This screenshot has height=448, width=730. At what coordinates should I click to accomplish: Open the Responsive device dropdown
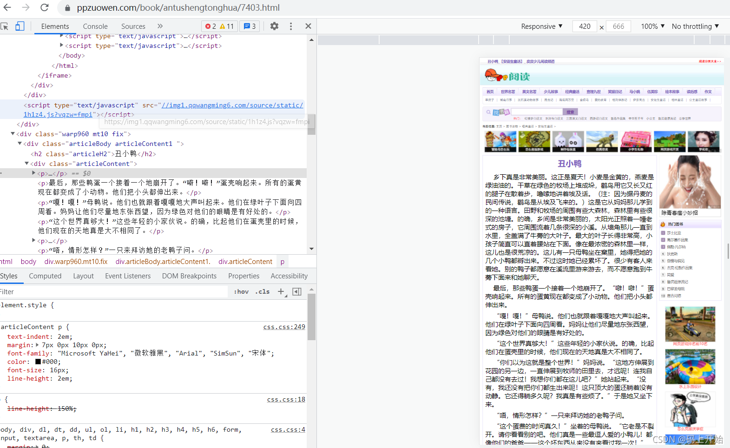pos(542,26)
